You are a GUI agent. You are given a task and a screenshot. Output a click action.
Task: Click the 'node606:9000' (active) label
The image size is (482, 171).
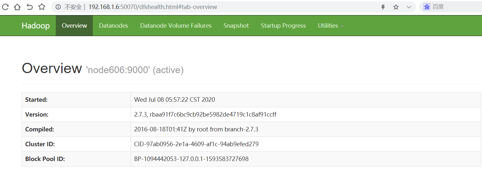(x=135, y=70)
